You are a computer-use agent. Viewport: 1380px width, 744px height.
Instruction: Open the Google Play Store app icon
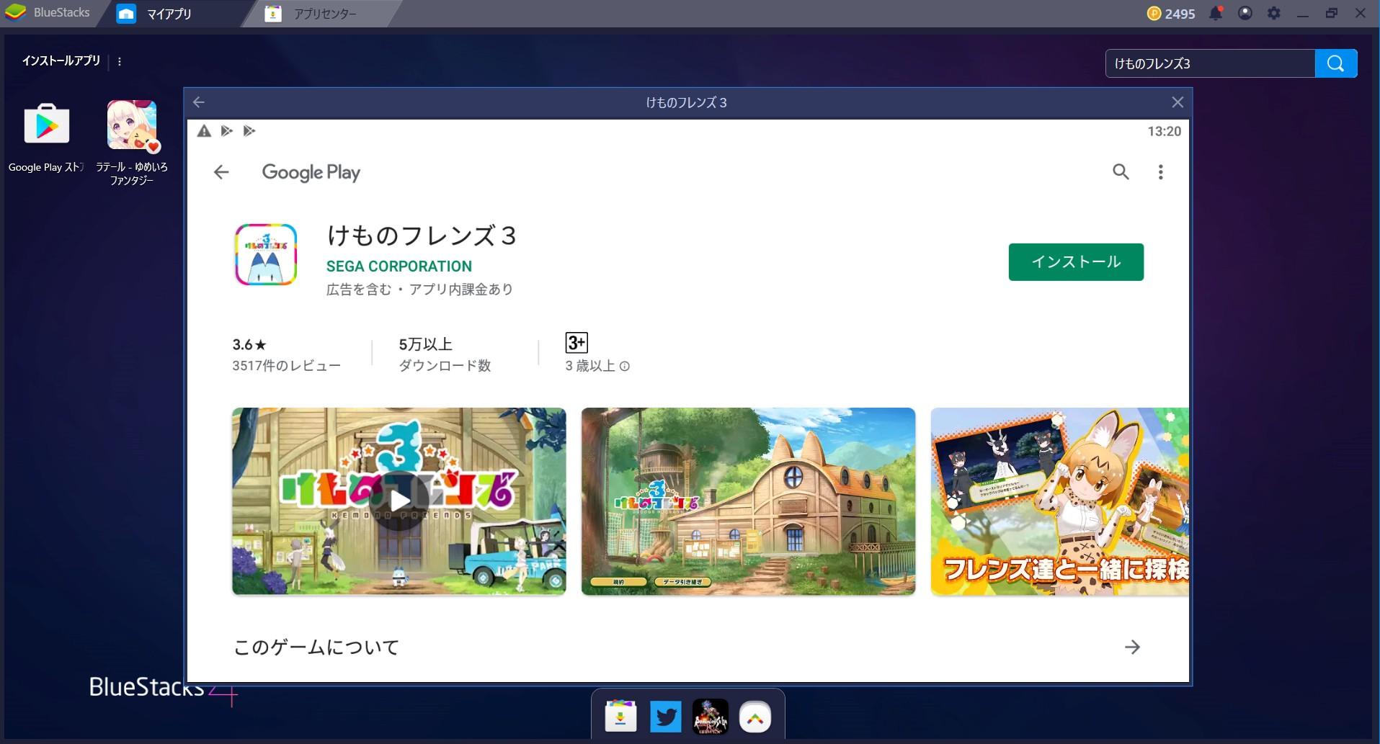(47, 125)
